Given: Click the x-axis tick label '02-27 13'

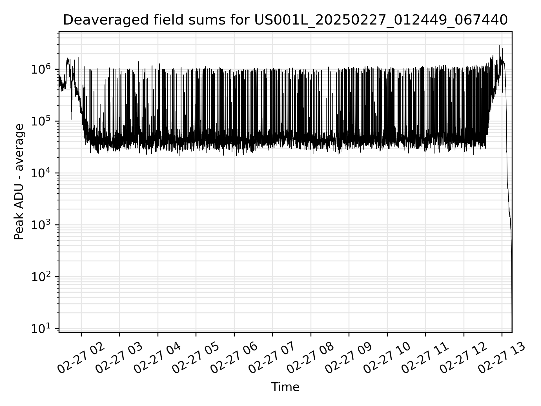Looking at the screenshot, I should pyautogui.click(x=502, y=358).
